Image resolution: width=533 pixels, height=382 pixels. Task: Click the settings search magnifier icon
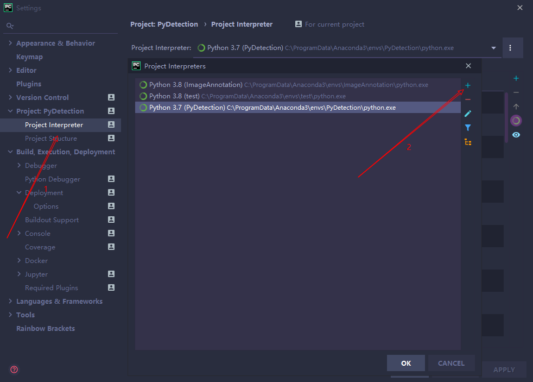click(x=10, y=26)
